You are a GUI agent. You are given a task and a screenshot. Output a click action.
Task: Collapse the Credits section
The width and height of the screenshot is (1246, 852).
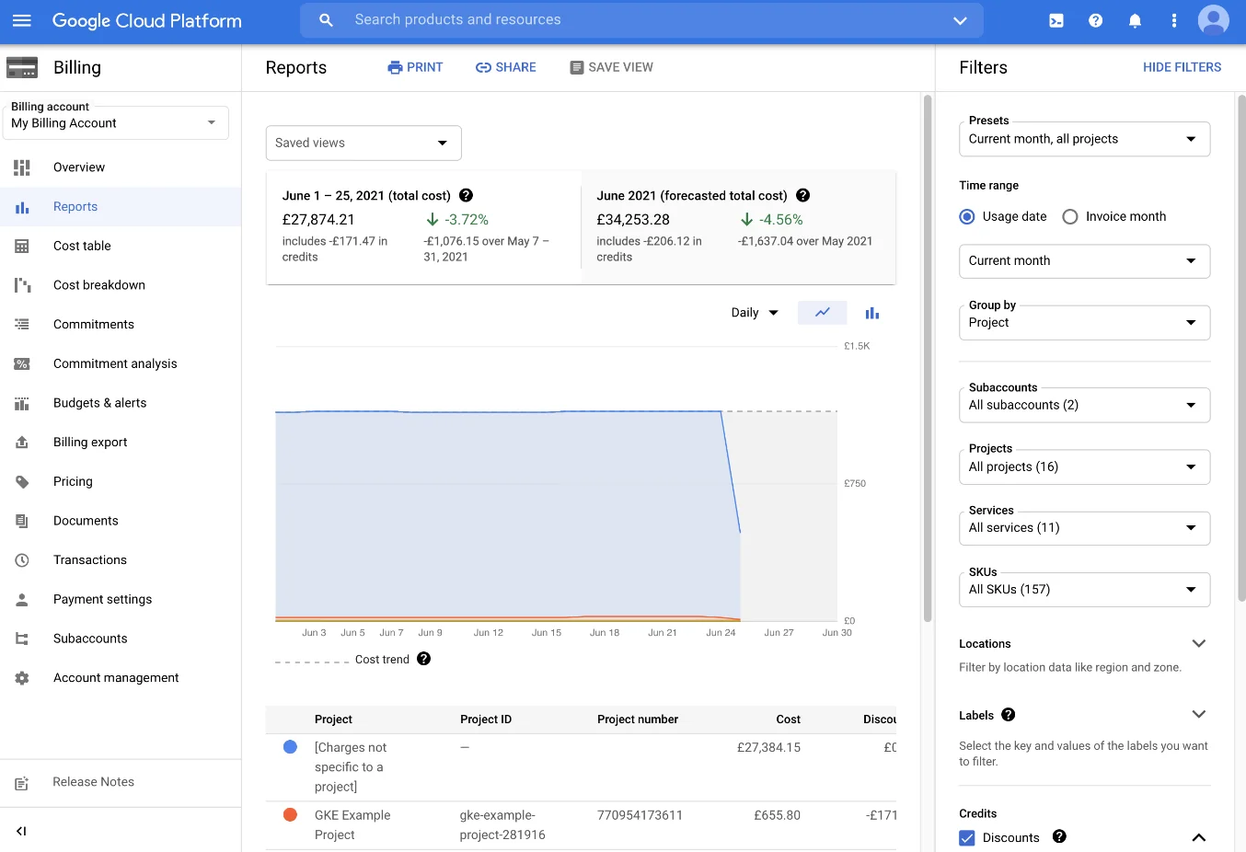tap(1198, 837)
